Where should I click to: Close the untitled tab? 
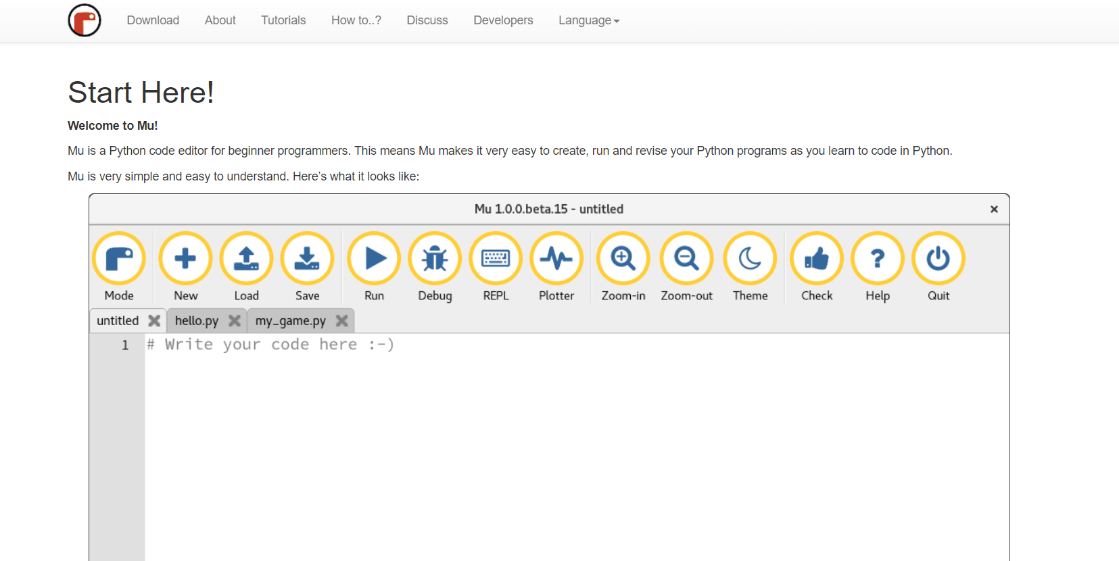pos(154,321)
